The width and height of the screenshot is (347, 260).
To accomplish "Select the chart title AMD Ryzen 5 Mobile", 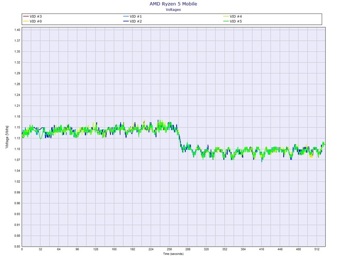I will tap(173, 4).
